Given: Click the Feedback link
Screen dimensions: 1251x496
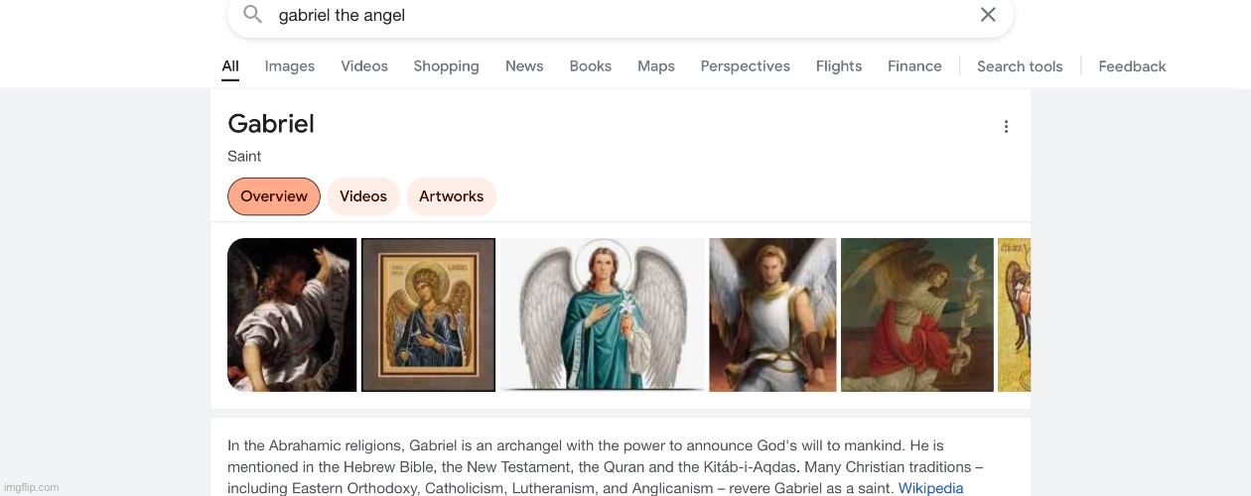Looking at the screenshot, I should pos(1132,66).
